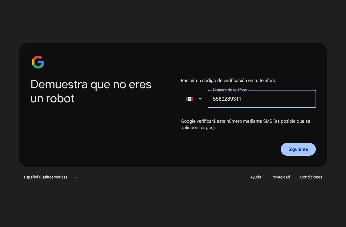Image resolution: width=346 pixels, height=227 pixels.
Task: Open the Ayuda link
Action: [256, 177]
